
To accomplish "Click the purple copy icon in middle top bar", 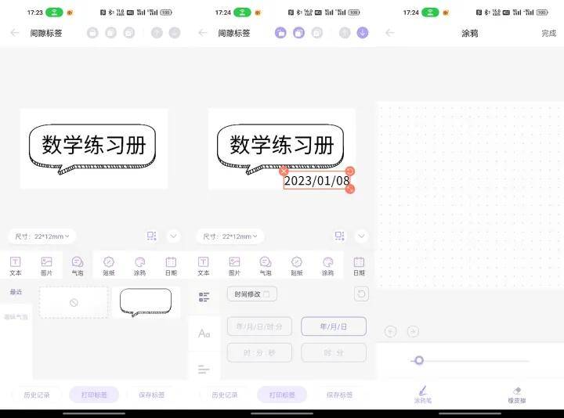I will click(298, 33).
